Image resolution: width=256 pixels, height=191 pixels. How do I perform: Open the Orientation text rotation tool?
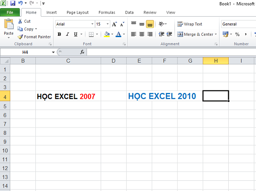coord(163,24)
